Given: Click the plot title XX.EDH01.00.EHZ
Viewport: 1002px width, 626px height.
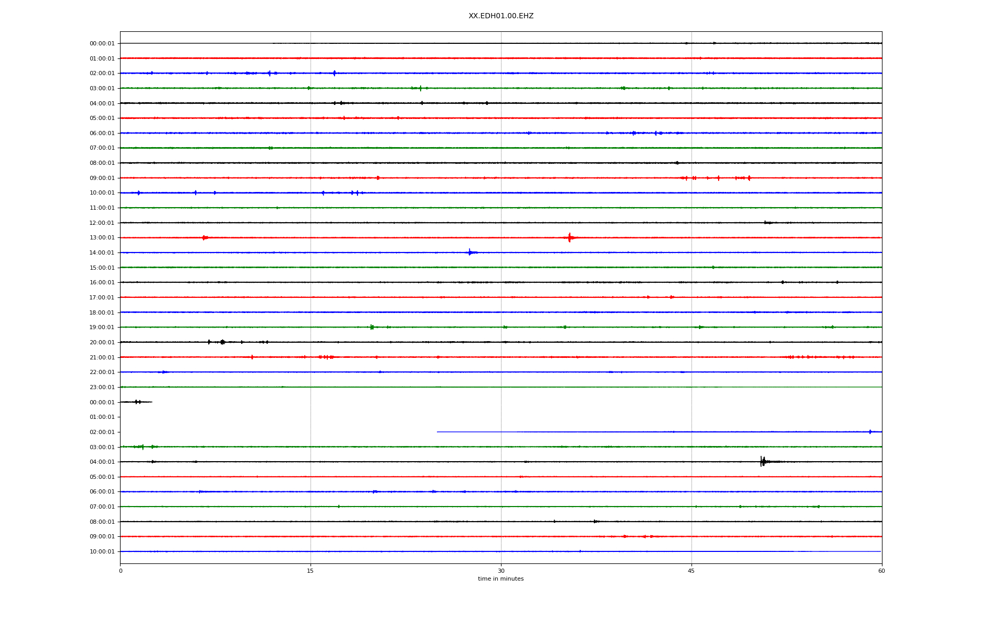Looking at the screenshot, I should pyautogui.click(x=500, y=16).
